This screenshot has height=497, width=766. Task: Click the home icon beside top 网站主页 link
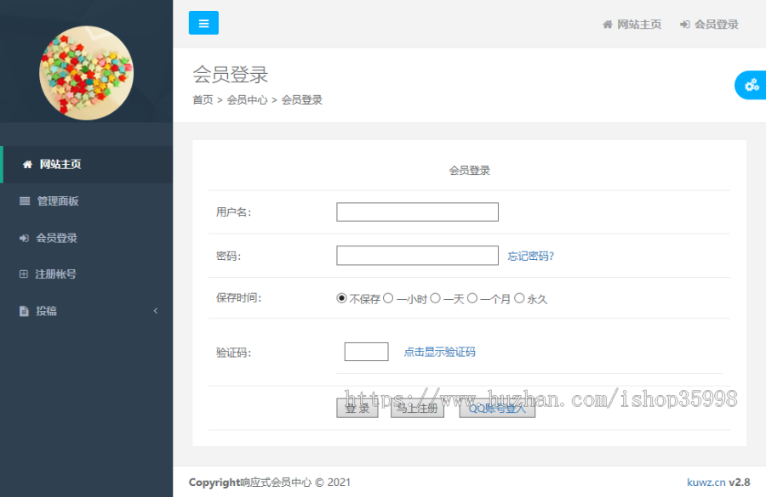[606, 25]
